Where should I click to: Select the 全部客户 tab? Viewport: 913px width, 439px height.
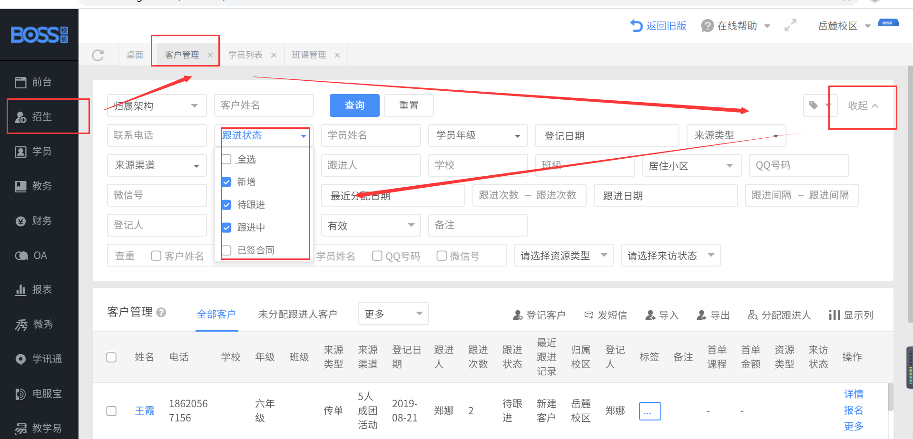point(216,314)
